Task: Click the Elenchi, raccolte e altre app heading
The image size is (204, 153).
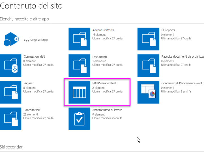Action: click(x=24, y=19)
